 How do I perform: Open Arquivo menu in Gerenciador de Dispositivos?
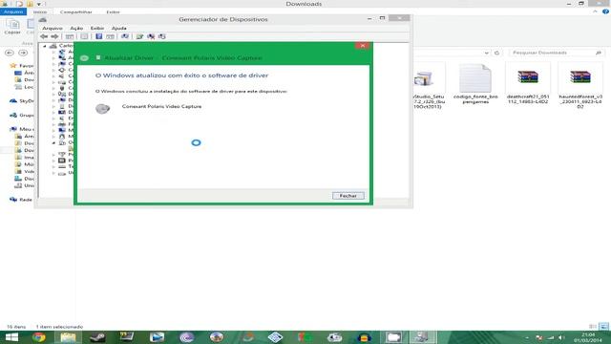[x=53, y=28]
